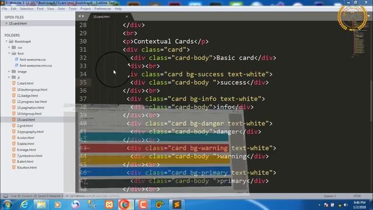Open the File menu

coord(4,9)
